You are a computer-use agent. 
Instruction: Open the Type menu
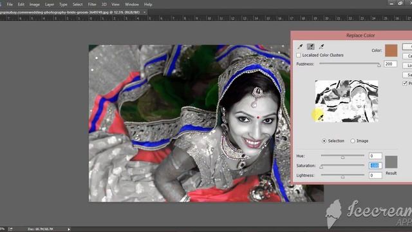point(63,5)
